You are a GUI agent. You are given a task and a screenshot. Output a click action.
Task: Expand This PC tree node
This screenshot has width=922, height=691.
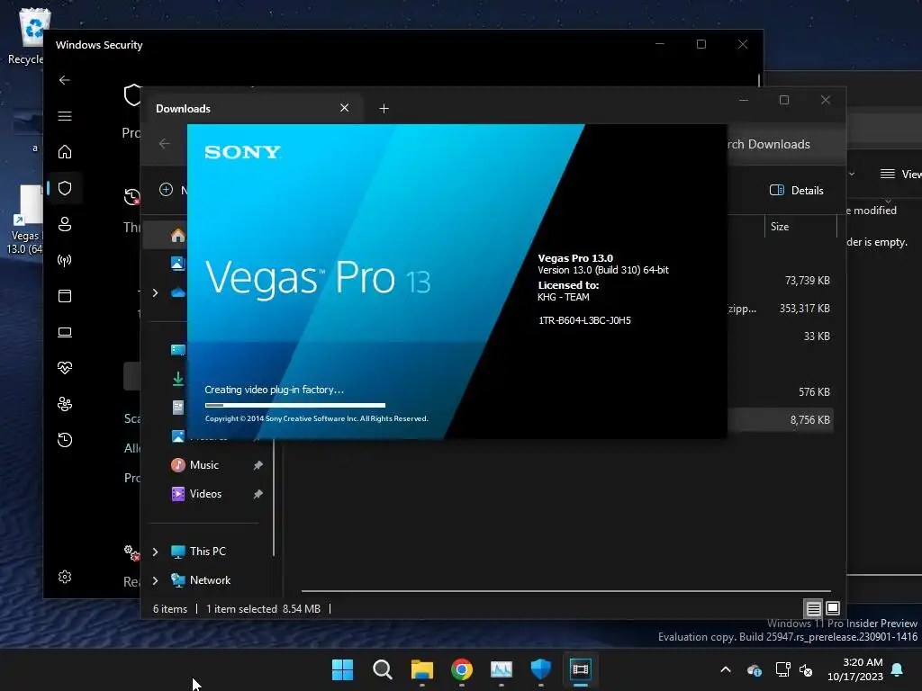(x=155, y=552)
